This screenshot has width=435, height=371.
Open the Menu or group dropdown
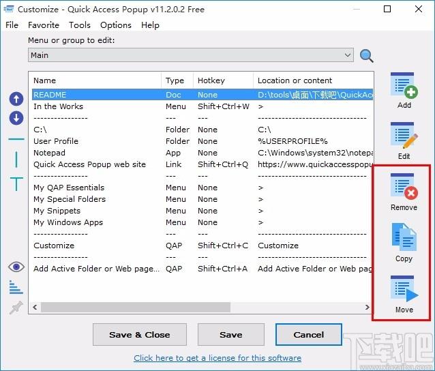191,55
